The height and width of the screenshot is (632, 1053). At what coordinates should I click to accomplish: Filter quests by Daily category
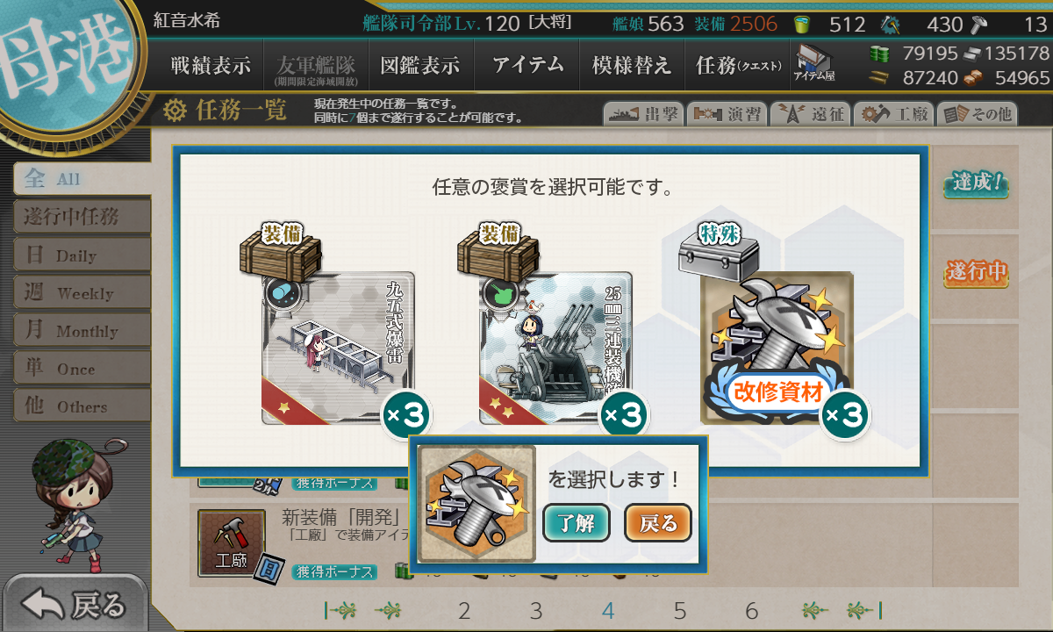[x=82, y=255]
